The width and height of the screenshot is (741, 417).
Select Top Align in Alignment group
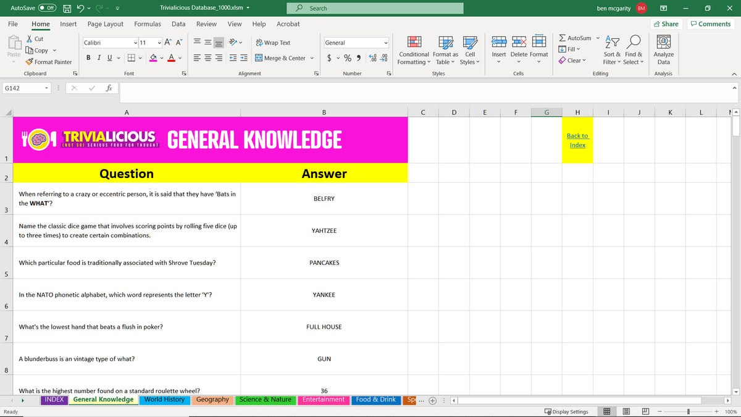pyautogui.click(x=197, y=43)
